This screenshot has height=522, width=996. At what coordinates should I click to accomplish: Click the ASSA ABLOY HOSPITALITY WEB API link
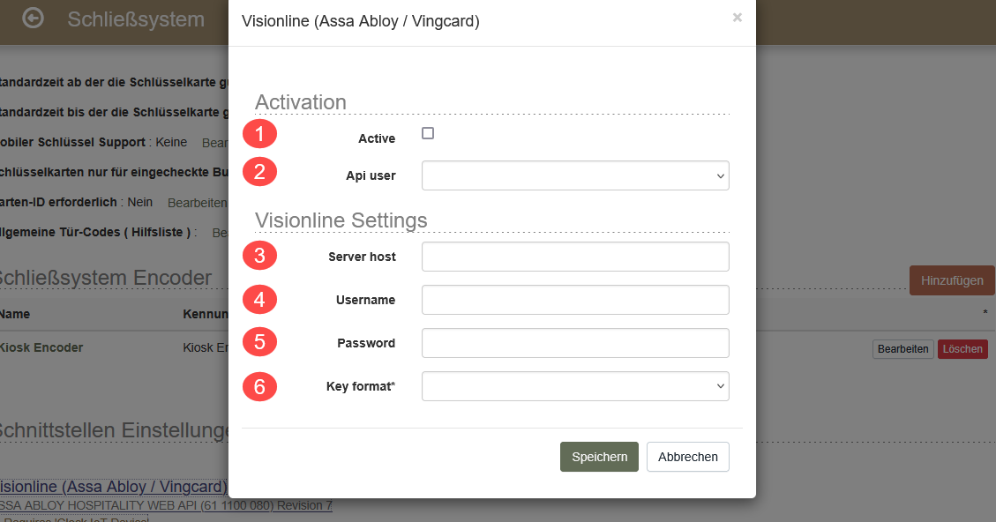coord(166,505)
